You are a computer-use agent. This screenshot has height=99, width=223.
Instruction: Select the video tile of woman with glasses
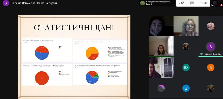(186, 26)
